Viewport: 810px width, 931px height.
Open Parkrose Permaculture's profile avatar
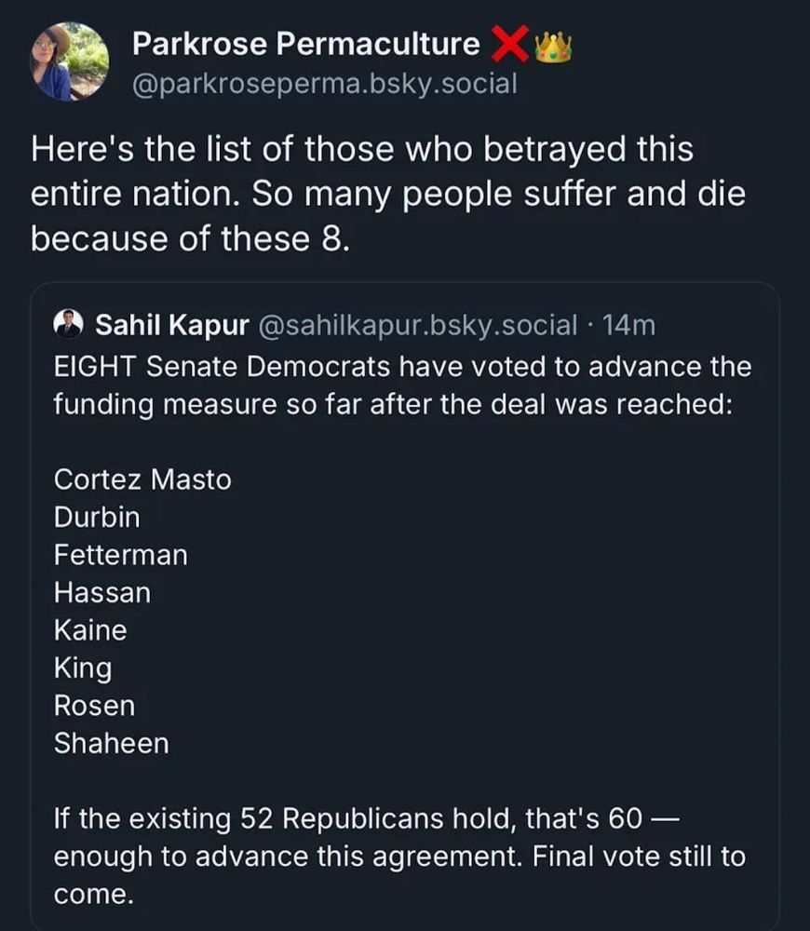click(70, 62)
